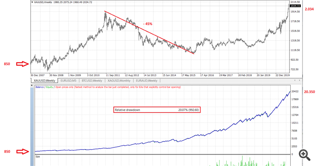Click the 14 Jul 2013 date label
This screenshot has height=166, width=316.
pyautogui.click(x=150, y=75)
